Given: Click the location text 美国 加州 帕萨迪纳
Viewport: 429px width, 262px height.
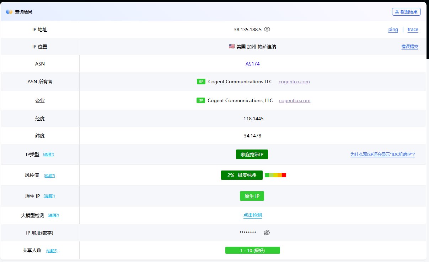Looking at the screenshot, I should (x=256, y=47).
